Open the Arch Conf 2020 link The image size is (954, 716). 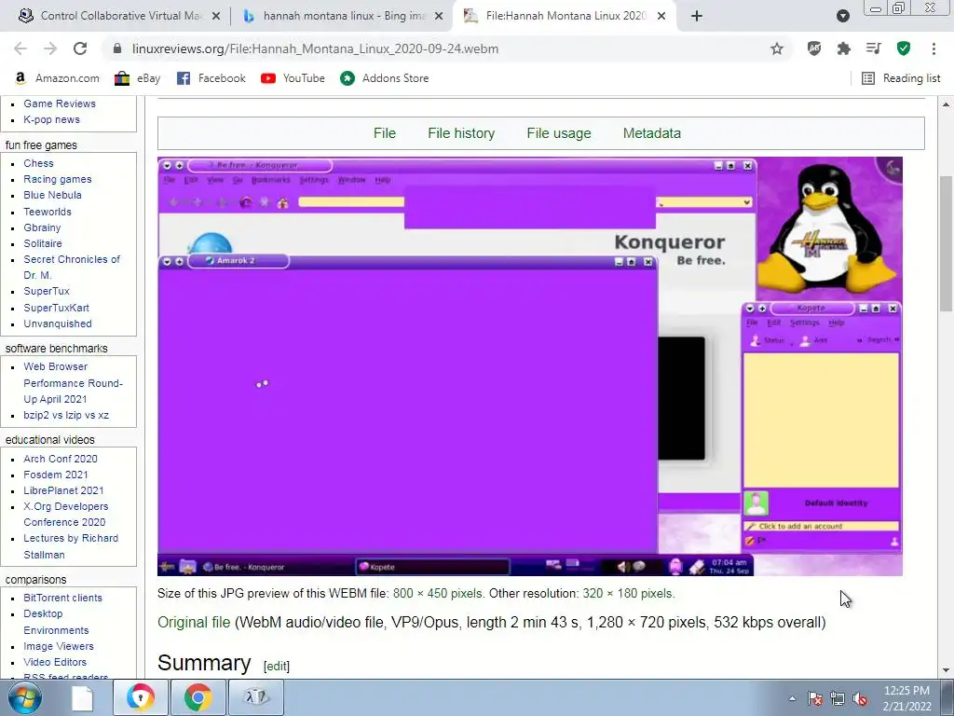61,459
